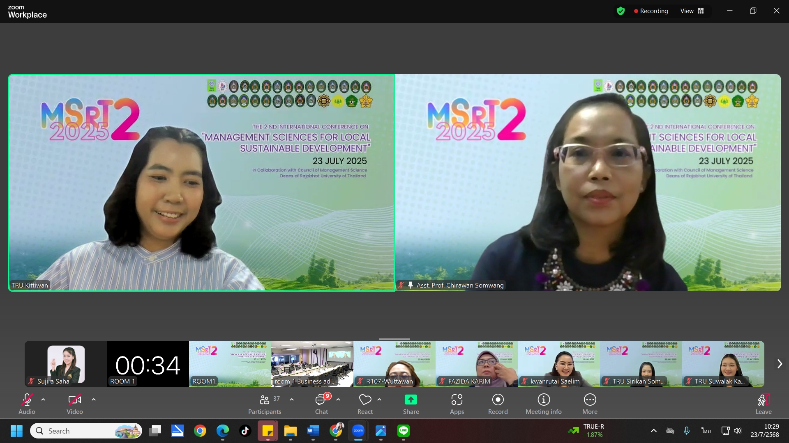This screenshot has width=789, height=443.
Task: Open File Explorer from taskbar
Action: 291,431
